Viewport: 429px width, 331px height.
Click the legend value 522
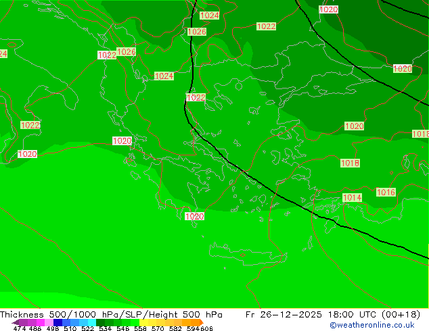coord(87,328)
